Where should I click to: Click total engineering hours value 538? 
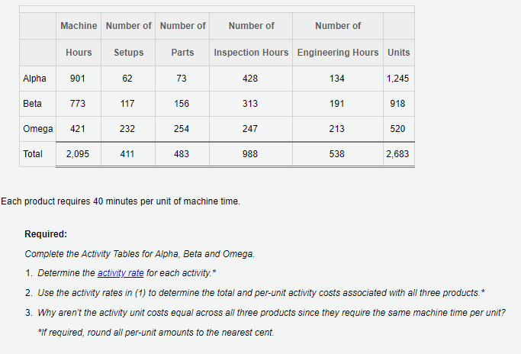tap(337, 154)
